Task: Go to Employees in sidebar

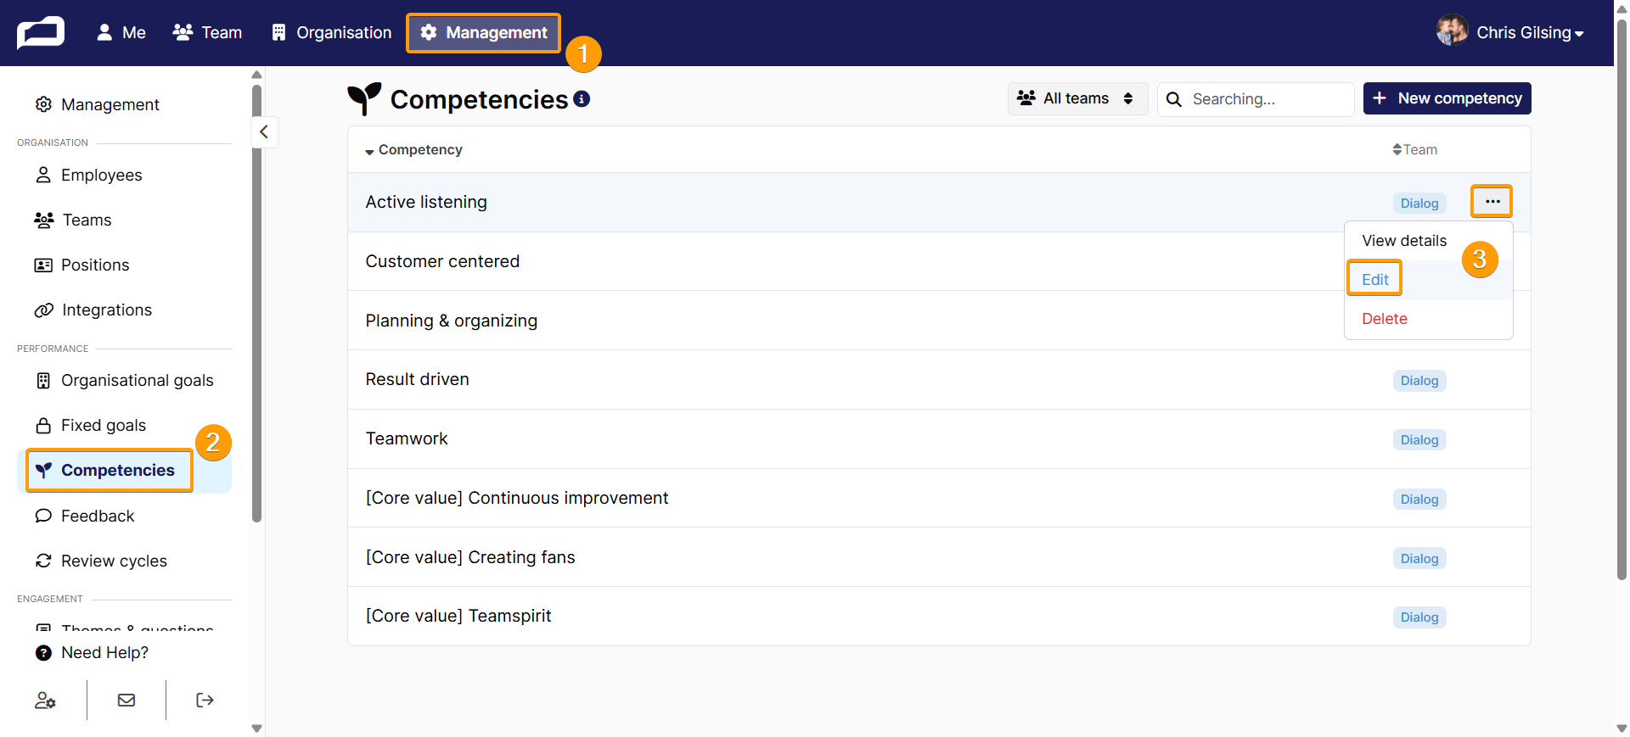Action: 88,175
